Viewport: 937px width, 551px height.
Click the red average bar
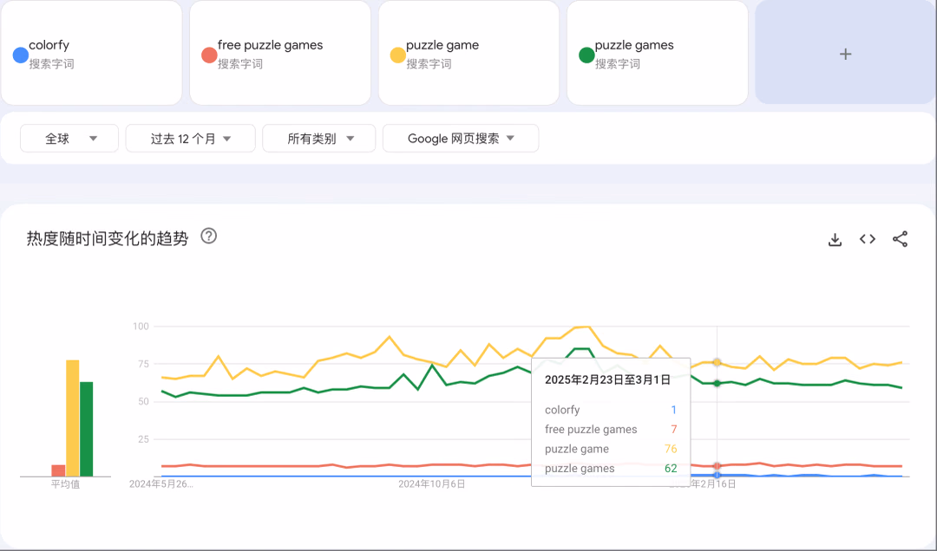59,470
